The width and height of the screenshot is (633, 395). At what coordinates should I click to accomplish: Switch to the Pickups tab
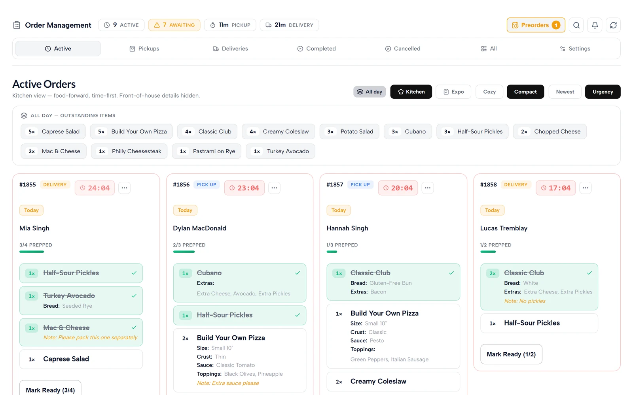144,49
